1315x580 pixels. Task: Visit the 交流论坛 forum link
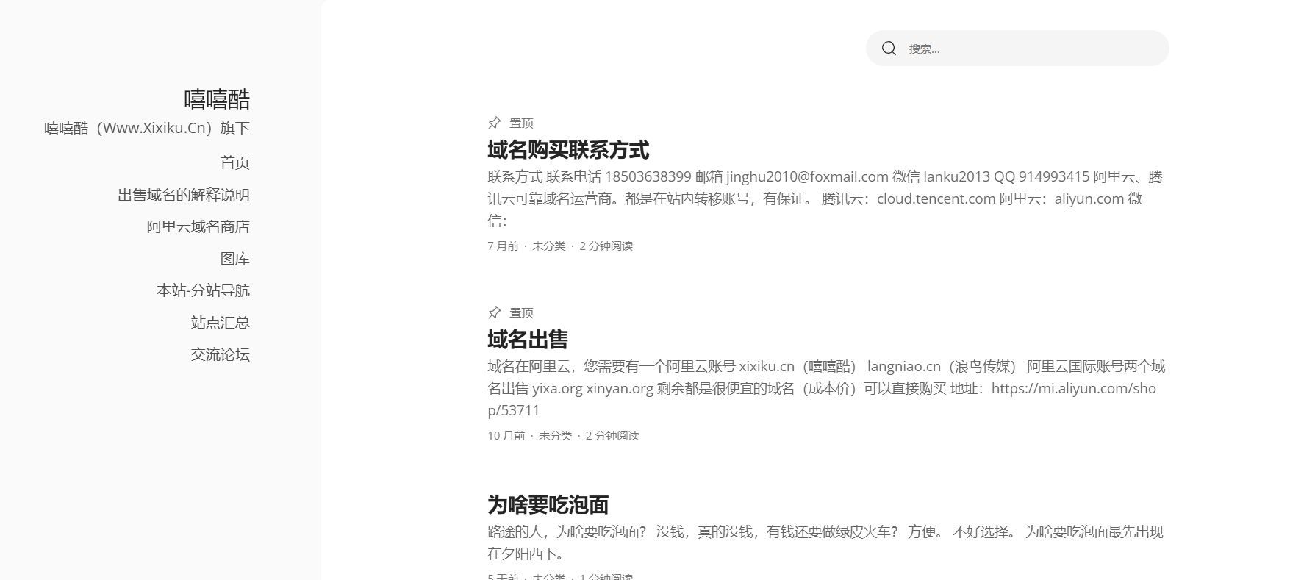point(220,354)
